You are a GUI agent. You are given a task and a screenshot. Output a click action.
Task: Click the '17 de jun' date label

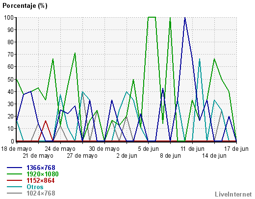[236, 149]
